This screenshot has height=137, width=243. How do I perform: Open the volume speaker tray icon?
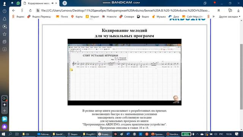point(216,134)
